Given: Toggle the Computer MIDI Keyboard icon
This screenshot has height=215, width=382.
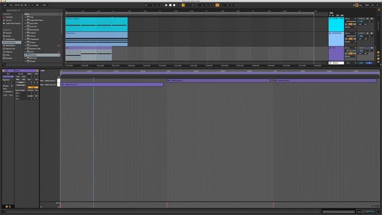Looking at the screenshot, I should (357, 5).
